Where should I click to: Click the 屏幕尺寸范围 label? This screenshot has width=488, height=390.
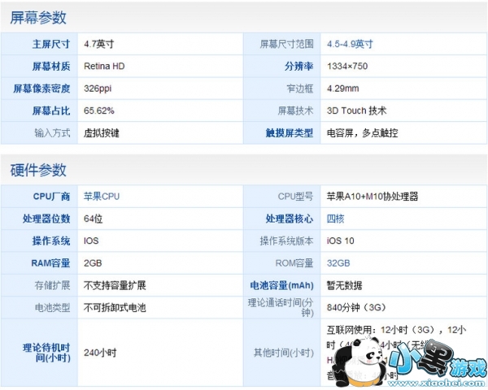tap(286, 44)
